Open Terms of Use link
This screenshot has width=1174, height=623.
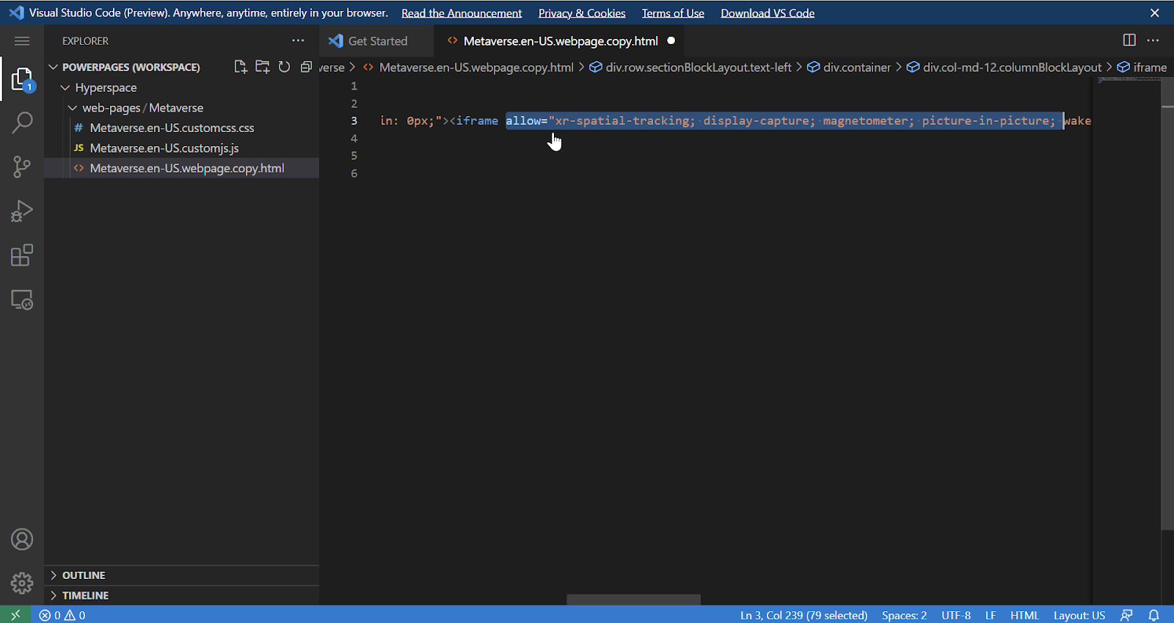(x=673, y=13)
